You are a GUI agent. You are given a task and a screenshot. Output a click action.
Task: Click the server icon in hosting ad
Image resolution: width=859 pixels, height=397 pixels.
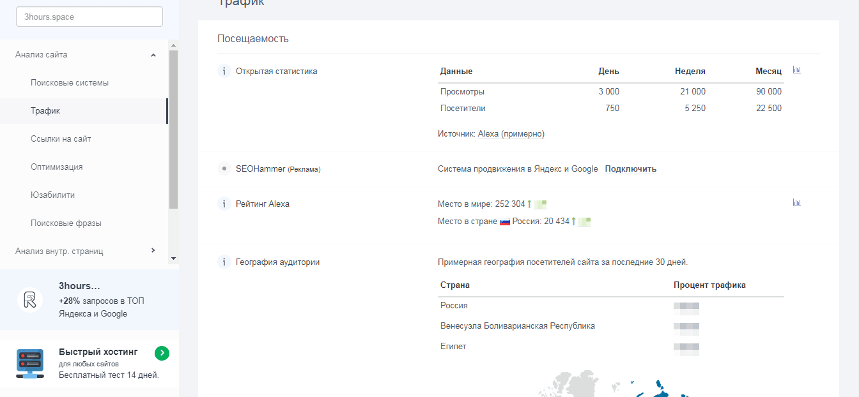30,364
